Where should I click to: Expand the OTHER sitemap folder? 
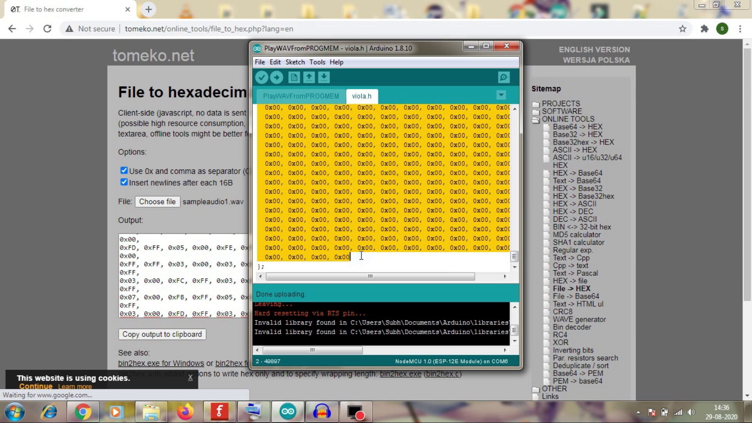tap(536, 389)
